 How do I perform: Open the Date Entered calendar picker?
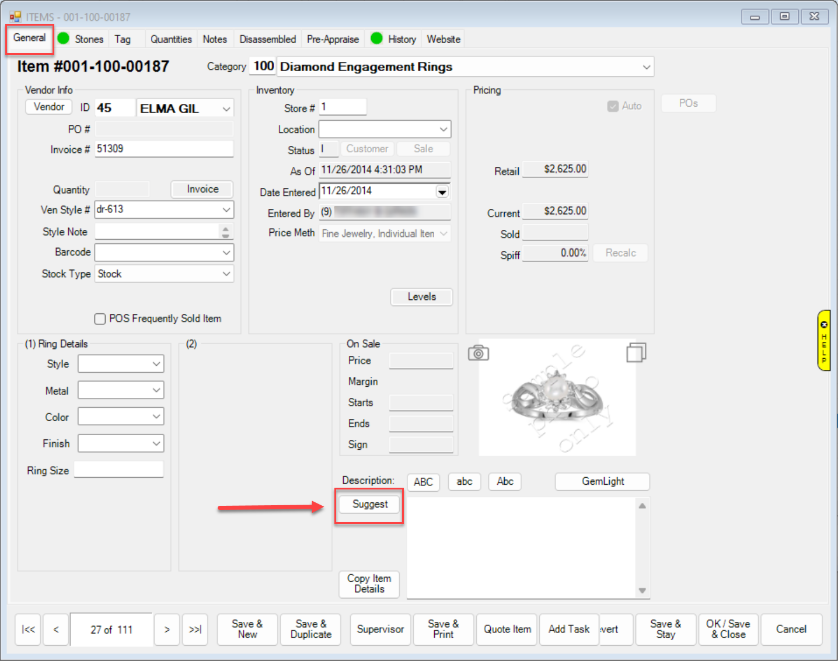tap(442, 192)
